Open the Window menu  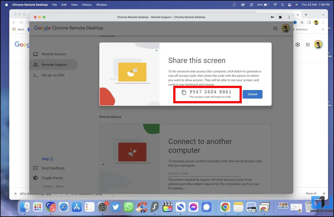pyautogui.click(x=101, y=5)
